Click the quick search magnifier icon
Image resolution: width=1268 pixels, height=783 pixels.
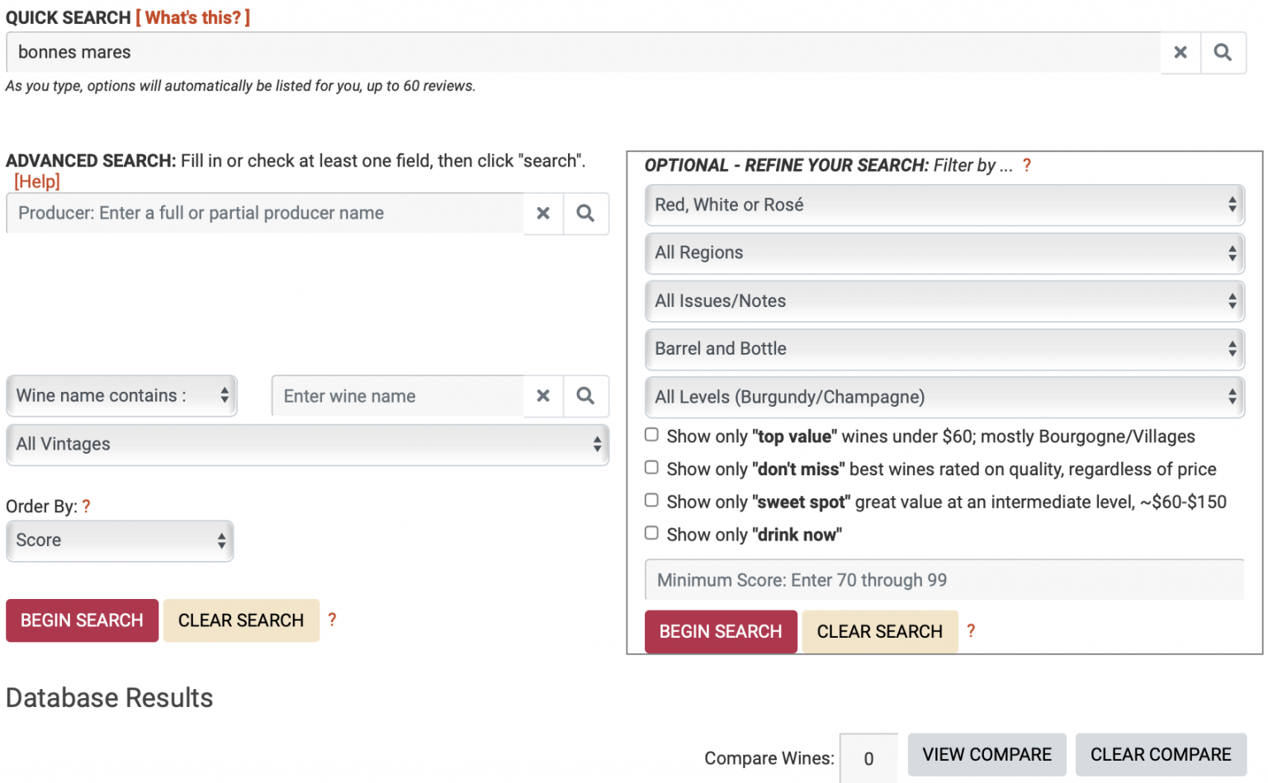(1223, 53)
